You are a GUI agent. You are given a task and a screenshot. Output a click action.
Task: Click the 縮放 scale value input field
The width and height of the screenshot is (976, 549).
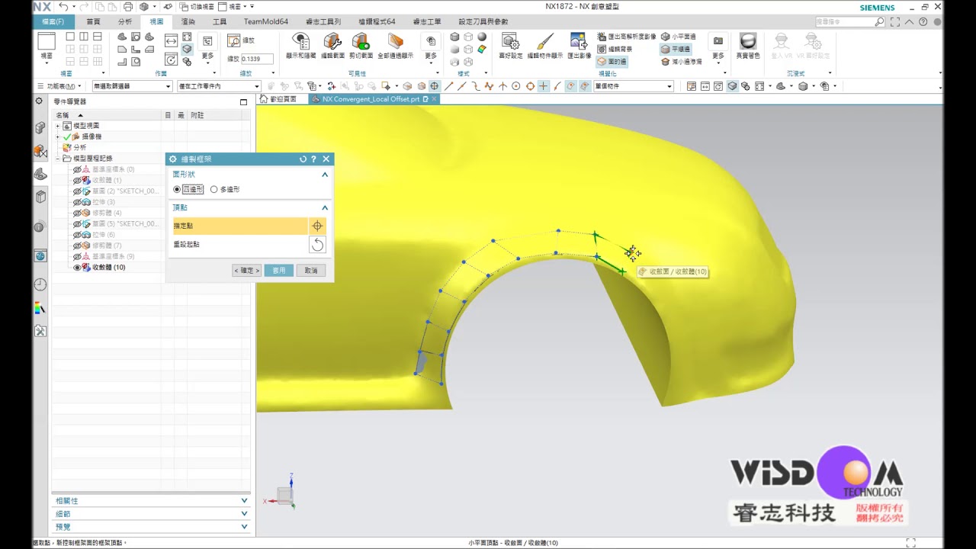click(257, 59)
